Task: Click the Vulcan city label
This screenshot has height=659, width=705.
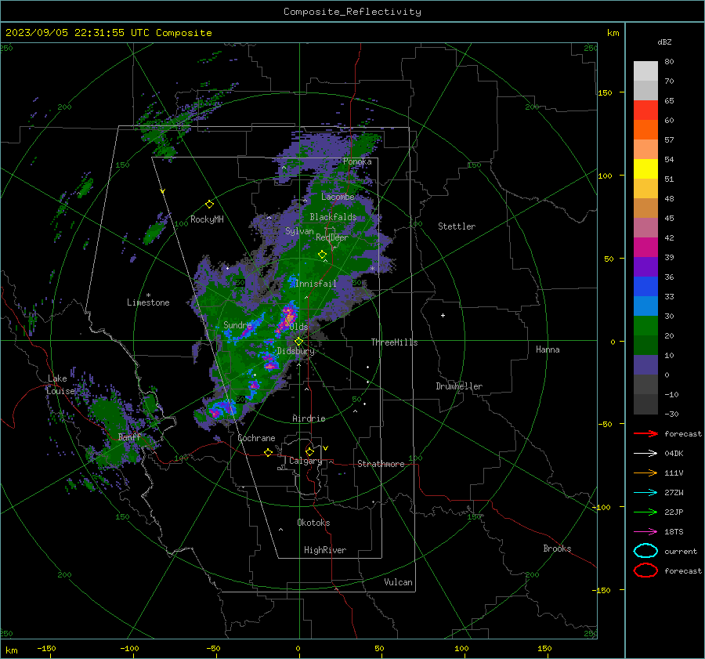Action: click(x=398, y=582)
